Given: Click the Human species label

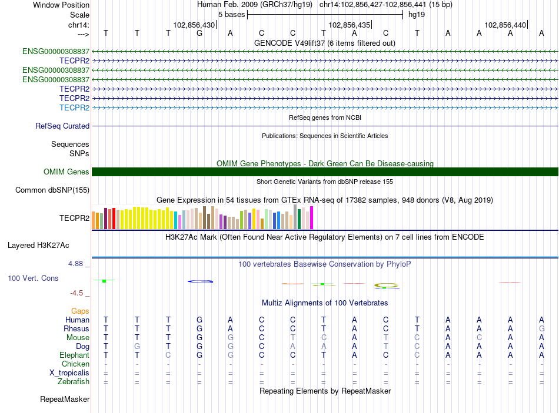Looking at the screenshot, I should point(77,320).
